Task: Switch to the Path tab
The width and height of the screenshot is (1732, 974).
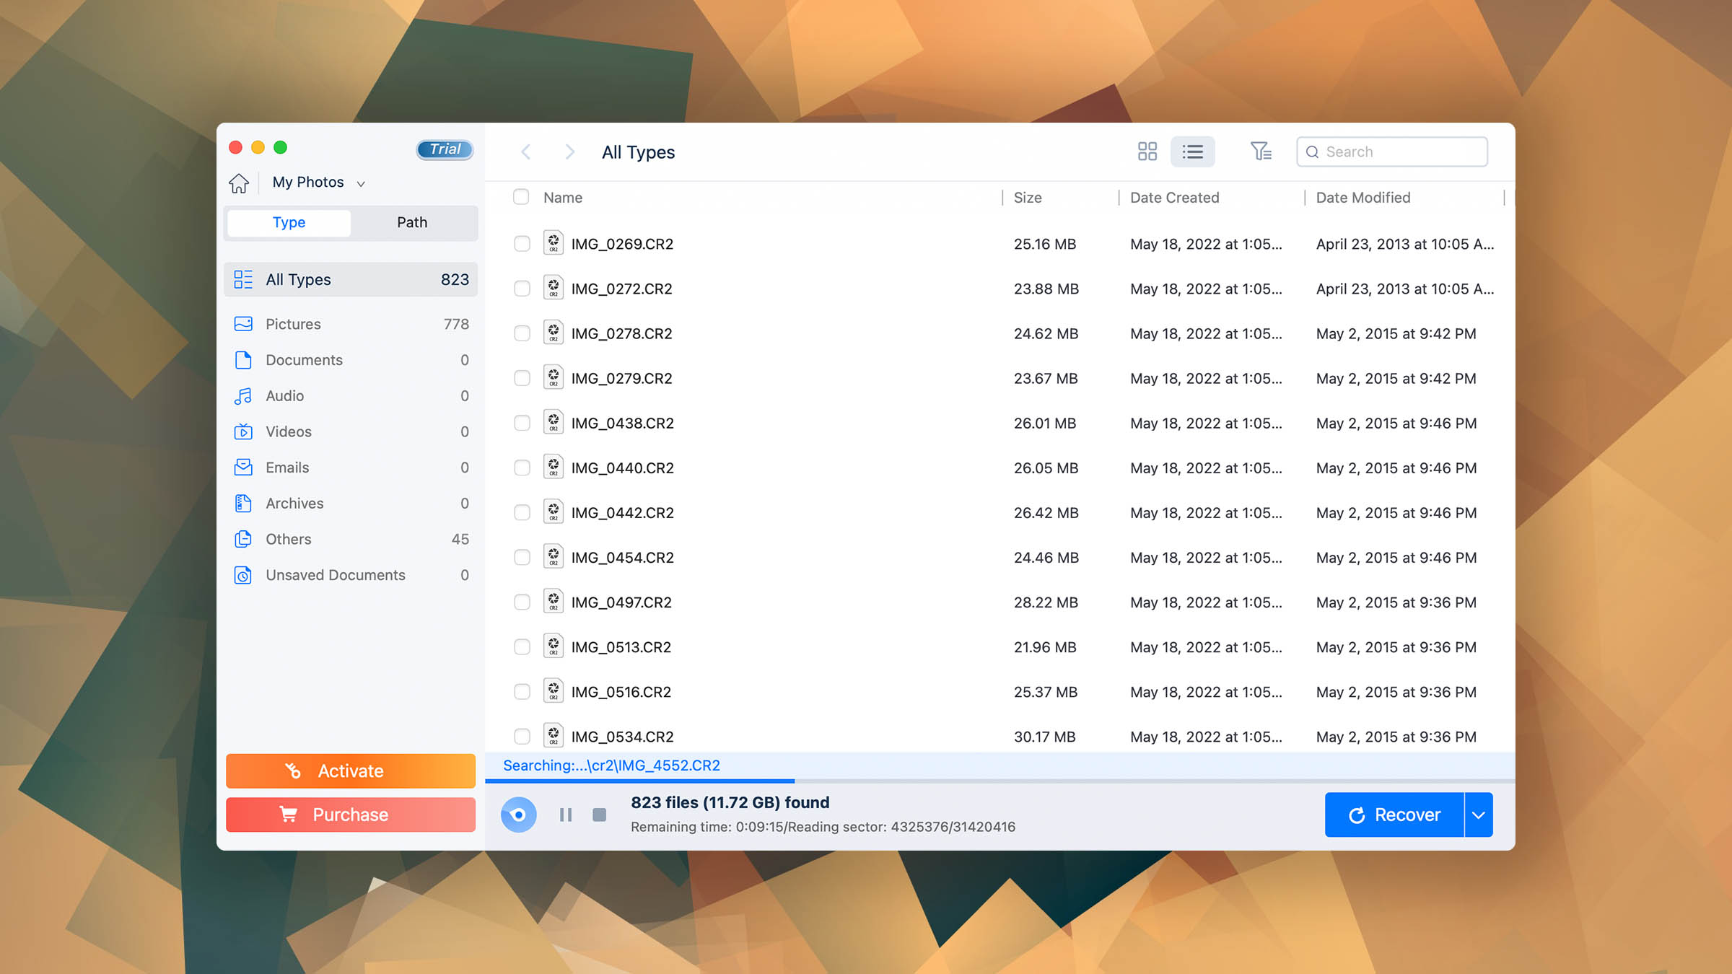Action: 412,222
